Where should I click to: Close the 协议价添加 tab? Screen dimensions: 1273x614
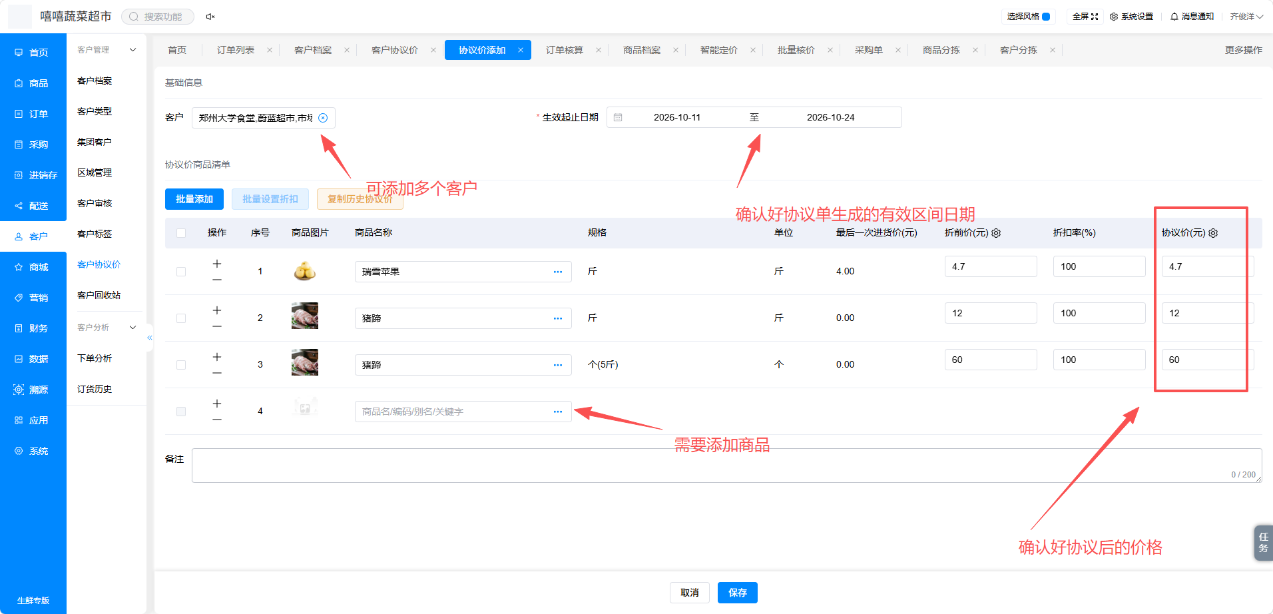521,50
